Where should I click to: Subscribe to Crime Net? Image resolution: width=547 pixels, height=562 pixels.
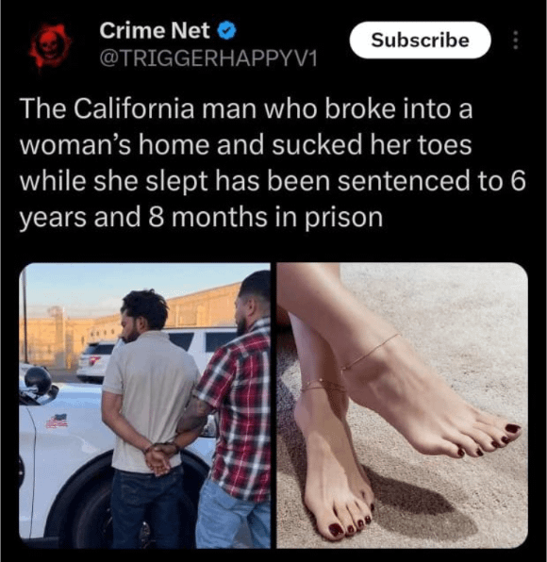tap(420, 40)
